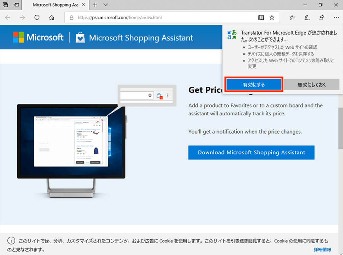The image size is (343, 255).
Task: Click the Translator extension icon in popup
Action: (232, 35)
